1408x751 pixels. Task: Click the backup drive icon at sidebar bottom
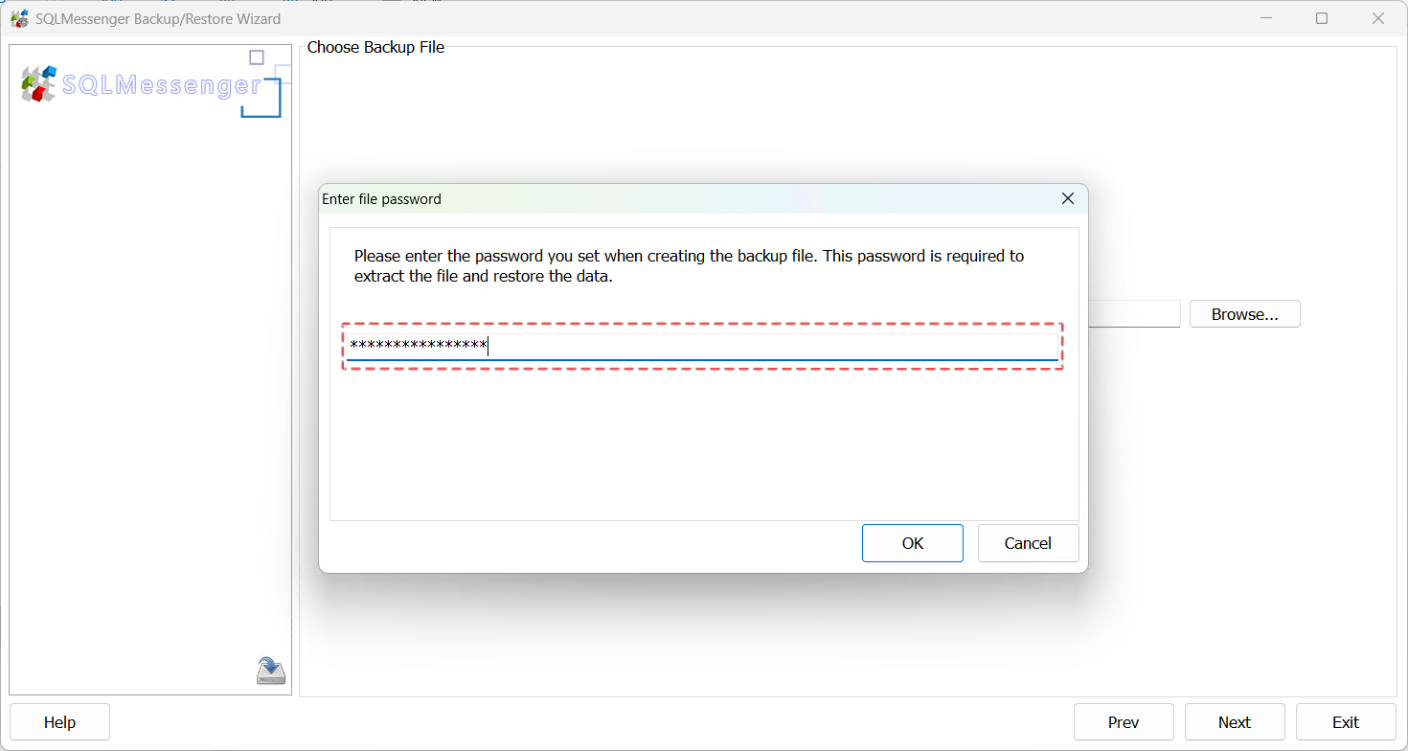[x=270, y=670]
